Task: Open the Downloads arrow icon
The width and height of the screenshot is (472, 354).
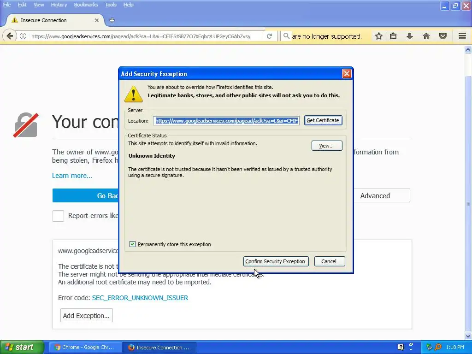Action: [x=410, y=36]
